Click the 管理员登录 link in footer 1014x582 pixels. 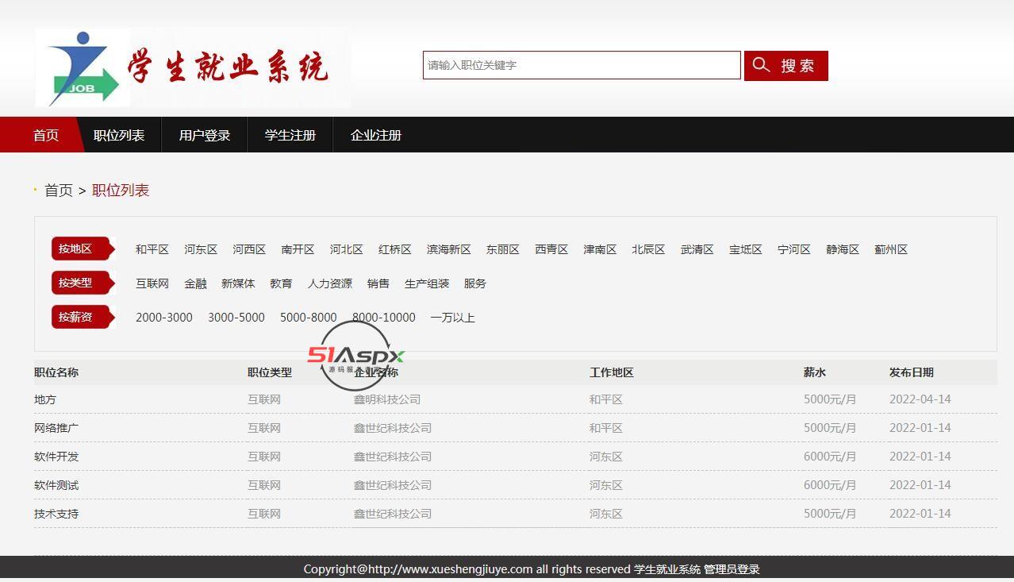[x=732, y=569]
